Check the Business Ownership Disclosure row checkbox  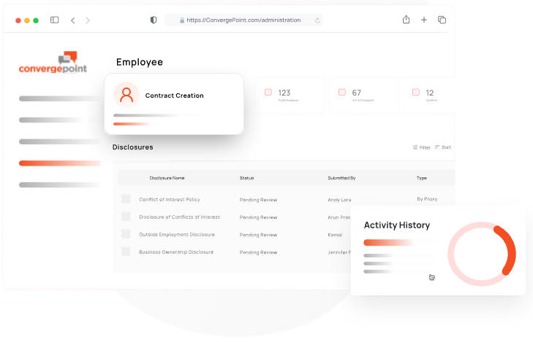click(x=126, y=252)
